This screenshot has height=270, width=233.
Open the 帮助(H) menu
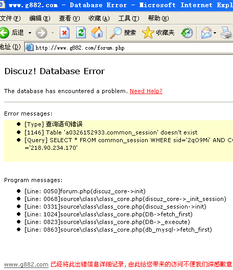[158, 18]
